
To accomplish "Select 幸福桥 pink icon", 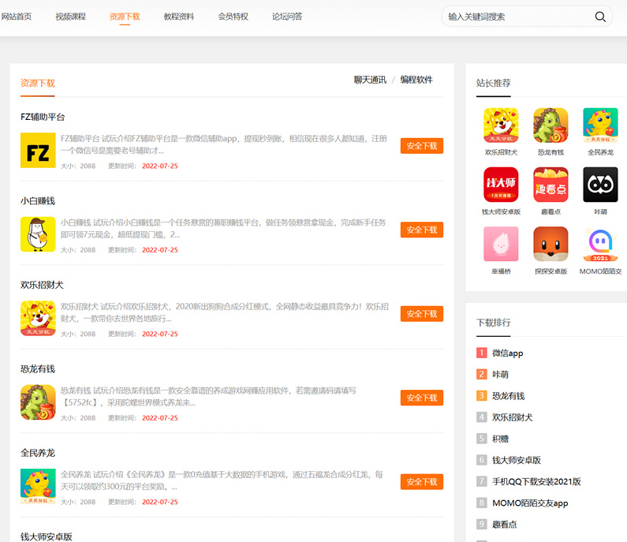I will (501, 244).
